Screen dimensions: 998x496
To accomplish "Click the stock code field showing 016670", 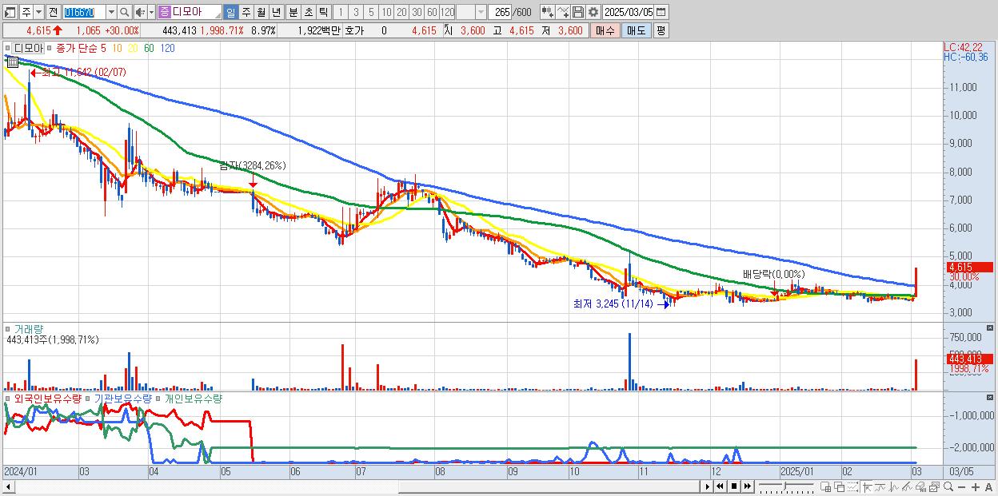I will pyautogui.click(x=84, y=12).
